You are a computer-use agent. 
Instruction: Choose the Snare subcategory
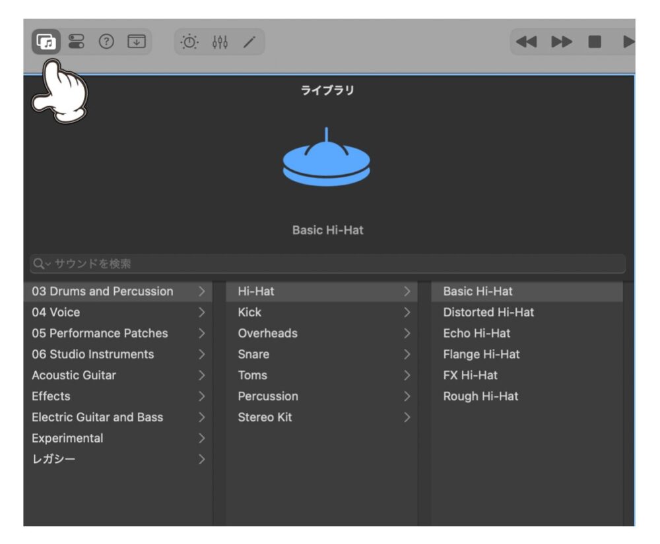pos(253,354)
